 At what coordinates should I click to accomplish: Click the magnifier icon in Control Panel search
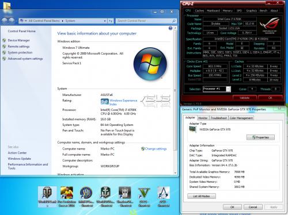point(174,21)
